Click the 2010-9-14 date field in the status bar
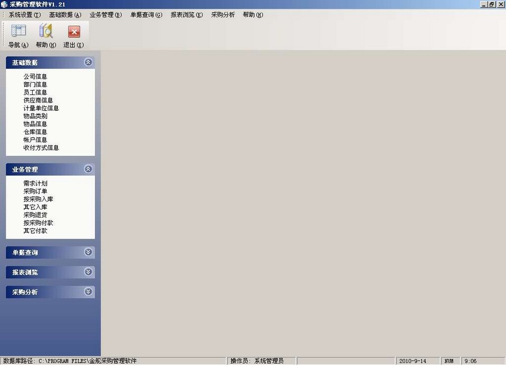 [x=418, y=361]
